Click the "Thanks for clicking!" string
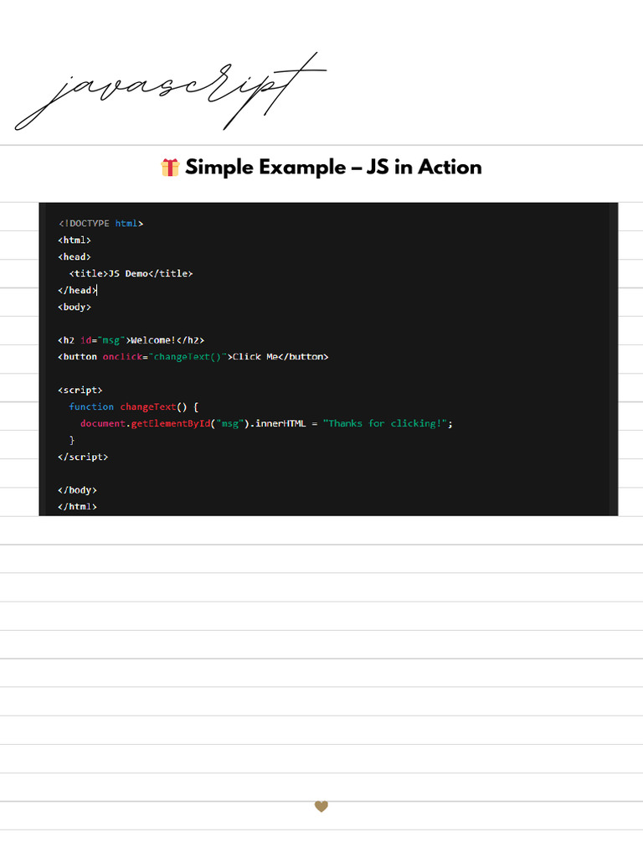Screen dimensions: 643x858 pos(385,423)
